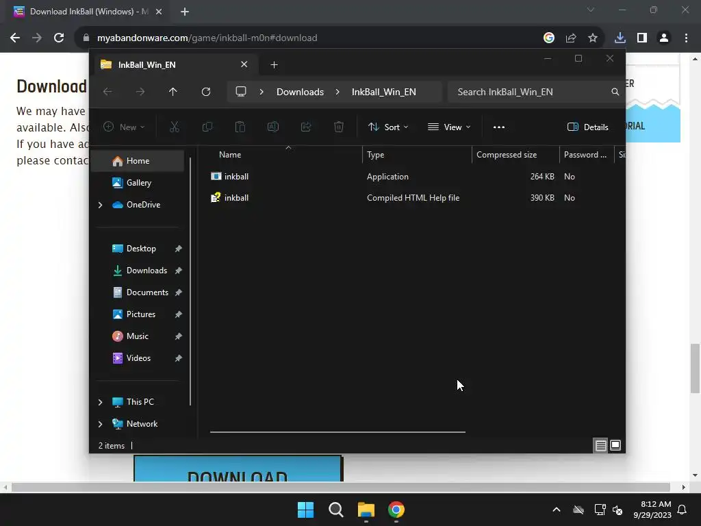701x526 pixels.
Task: Open Windows Start menu
Action: pyautogui.click(x=306, y=510)
